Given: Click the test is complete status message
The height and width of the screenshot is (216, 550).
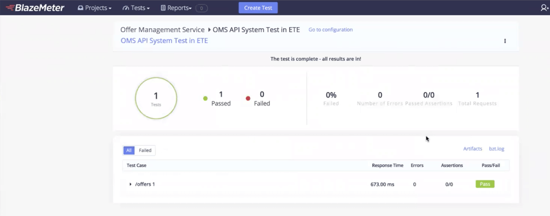Looking at the screenshot, I should tap(316, 59).
